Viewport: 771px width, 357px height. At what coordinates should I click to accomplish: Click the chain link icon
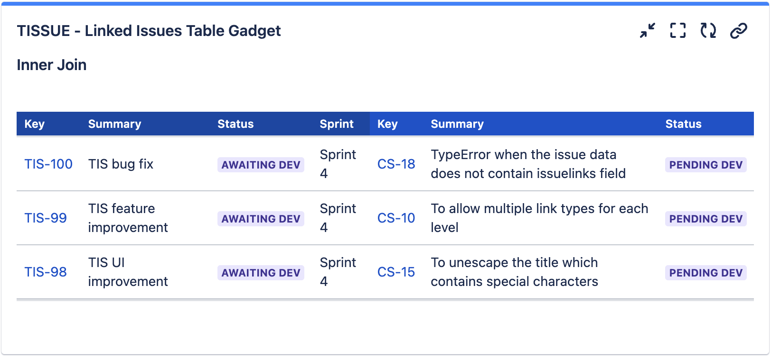coord(738,31)
